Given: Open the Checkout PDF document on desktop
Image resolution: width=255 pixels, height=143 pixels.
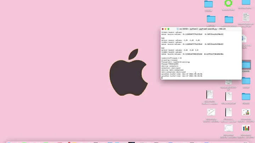Looking at the screenshot, I should [x=228, y=113].
